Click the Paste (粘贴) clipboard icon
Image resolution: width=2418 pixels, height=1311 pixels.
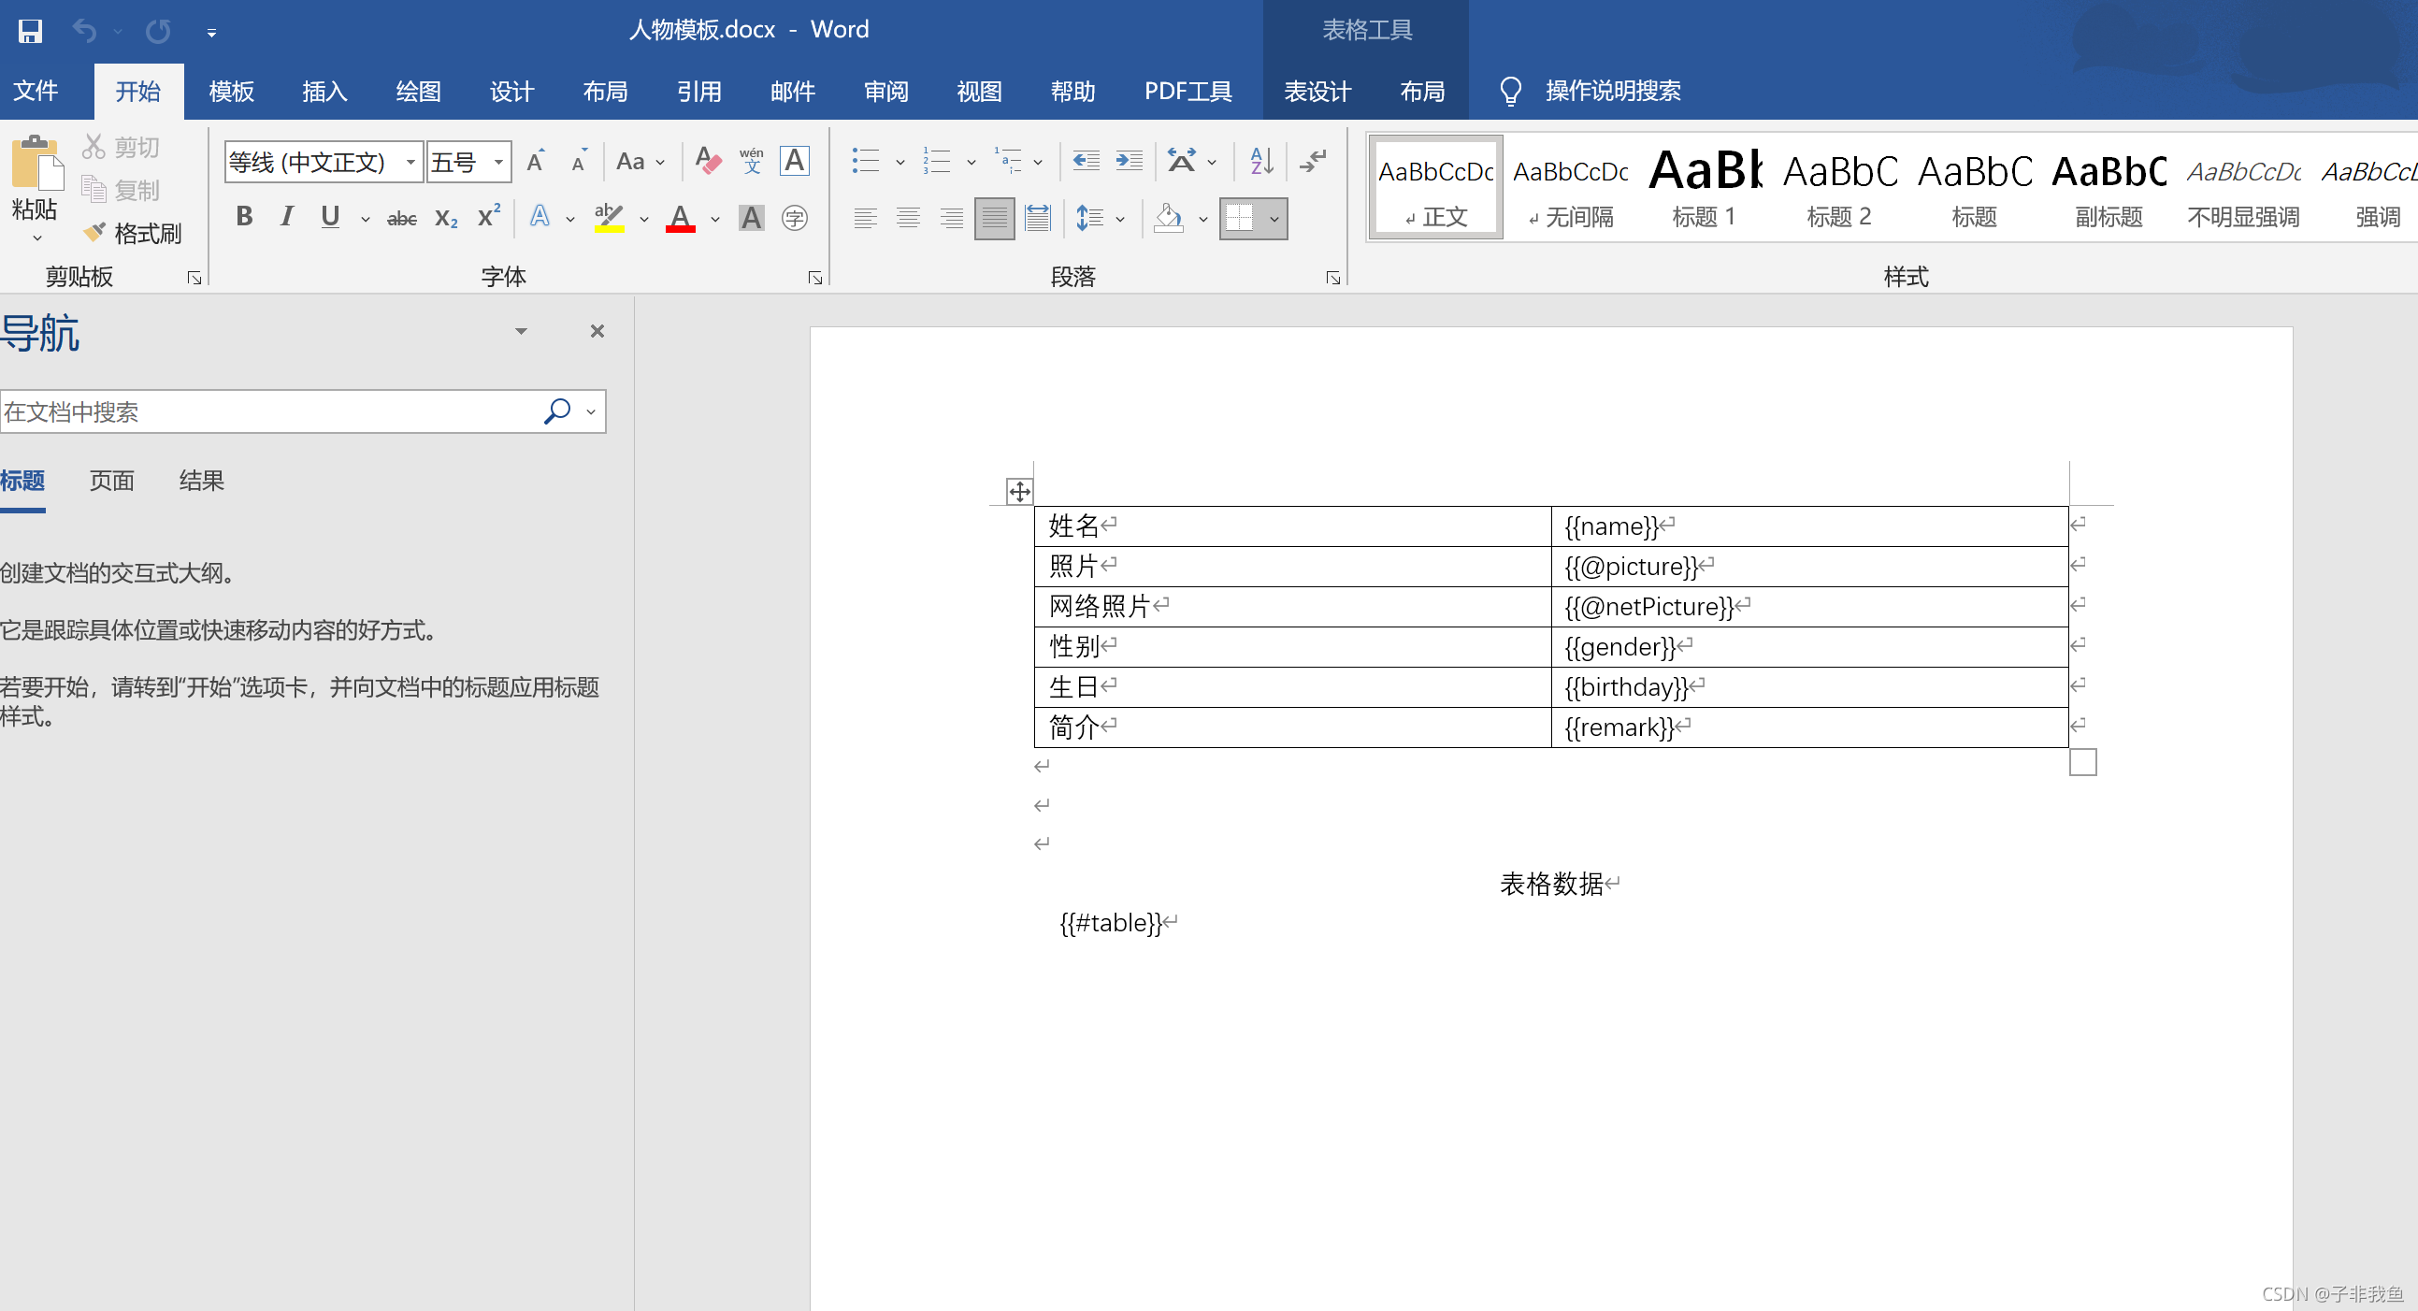[x=36, y=163]
